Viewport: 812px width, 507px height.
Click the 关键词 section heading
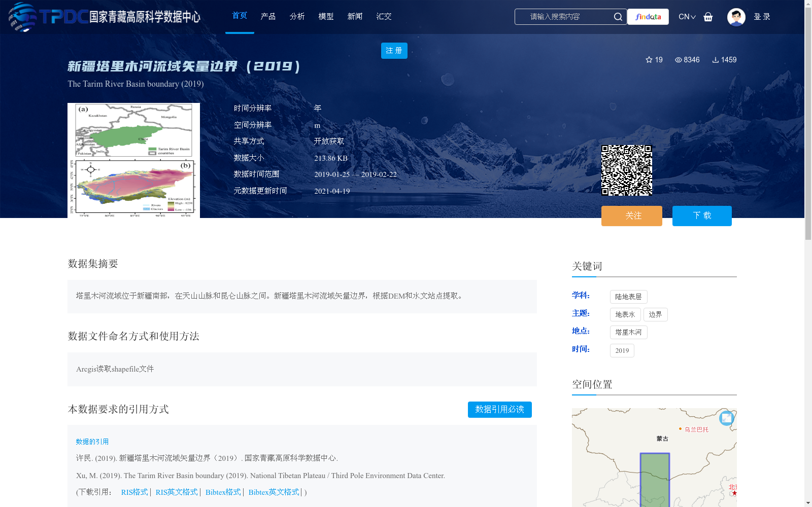(587, 266)
